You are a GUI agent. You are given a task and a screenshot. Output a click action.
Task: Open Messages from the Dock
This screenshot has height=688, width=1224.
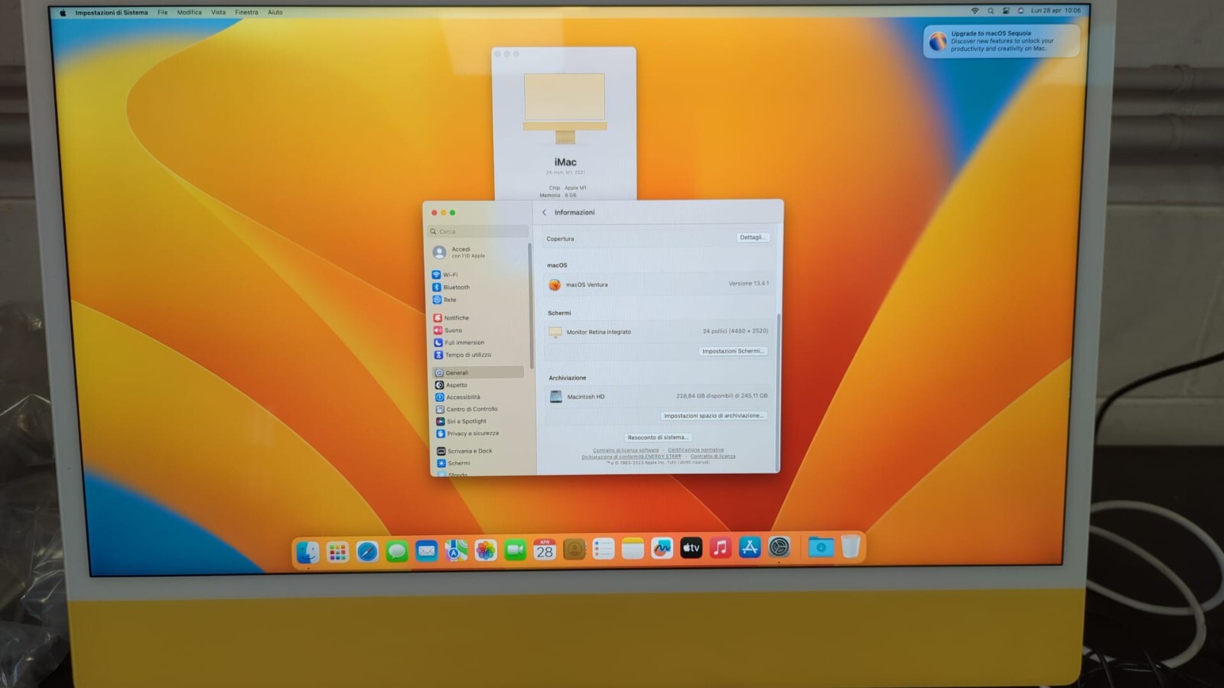point(396,550)
